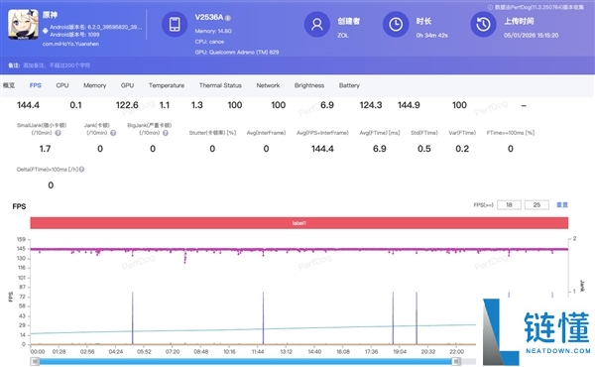The width and height of the screenshot is (595, 367).
Task: Open the Brightness tab
Action: point(309,85)
